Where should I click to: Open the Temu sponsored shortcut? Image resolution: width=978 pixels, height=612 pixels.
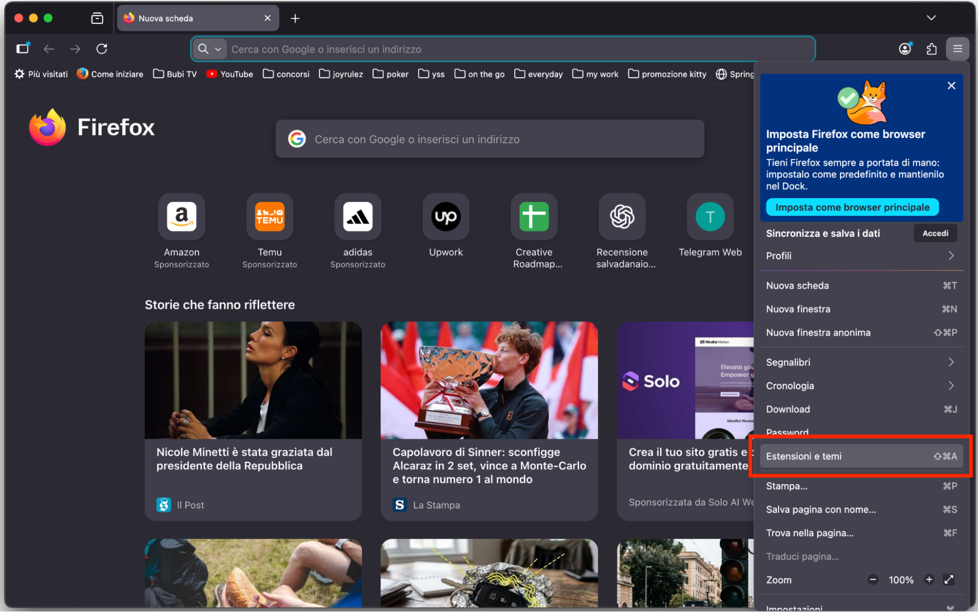coord(269,217)
